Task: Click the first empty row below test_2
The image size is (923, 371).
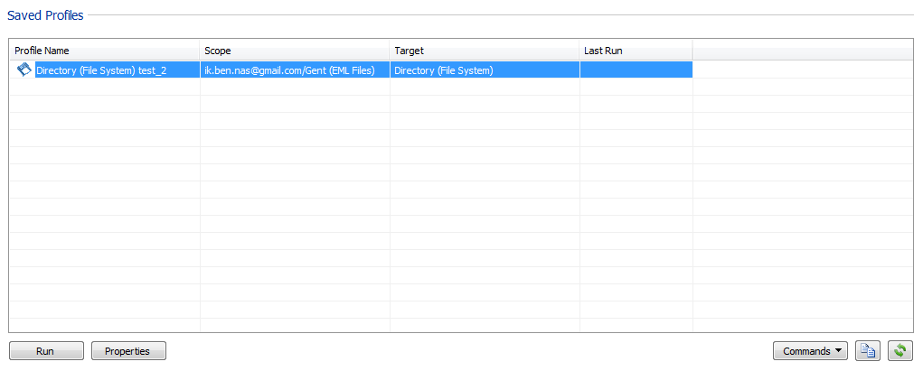Action: click(104, 88)
